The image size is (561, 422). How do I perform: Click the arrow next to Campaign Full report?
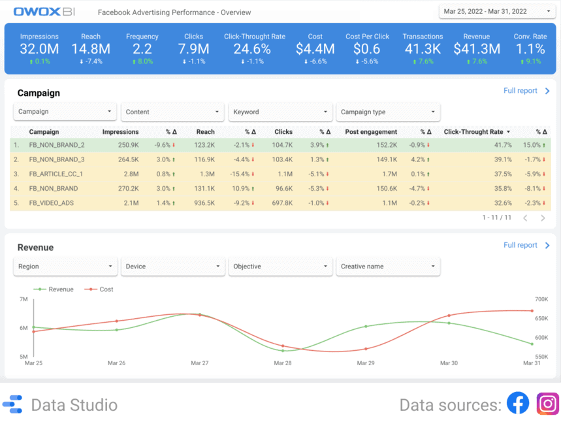point(547,91)
